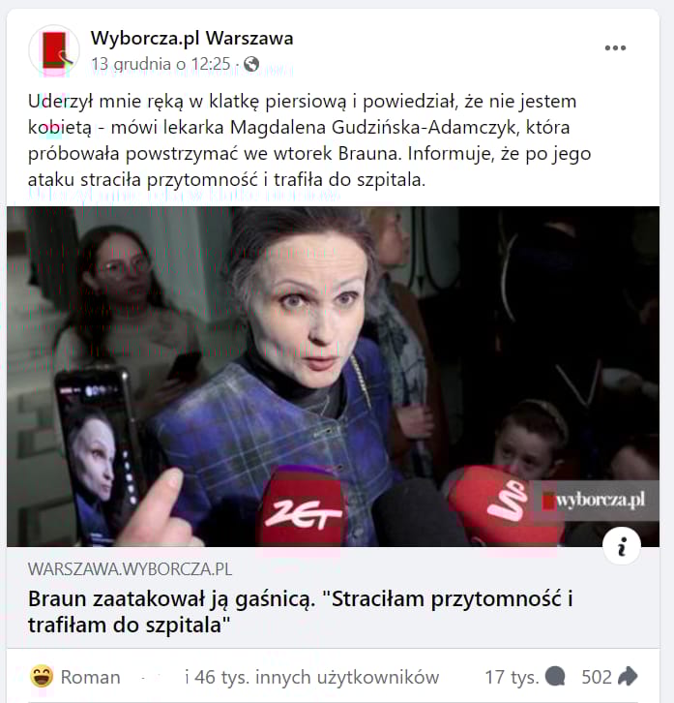Image resolution: width=674 pixels, height=703 pixels.
Task: Click the post timestamp 13 grudnia o 12:25
Action: (161, 64)
